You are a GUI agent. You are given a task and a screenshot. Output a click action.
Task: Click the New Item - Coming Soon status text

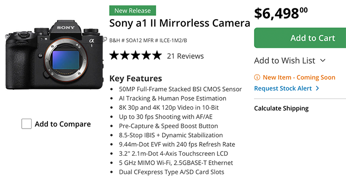[299, 78]
